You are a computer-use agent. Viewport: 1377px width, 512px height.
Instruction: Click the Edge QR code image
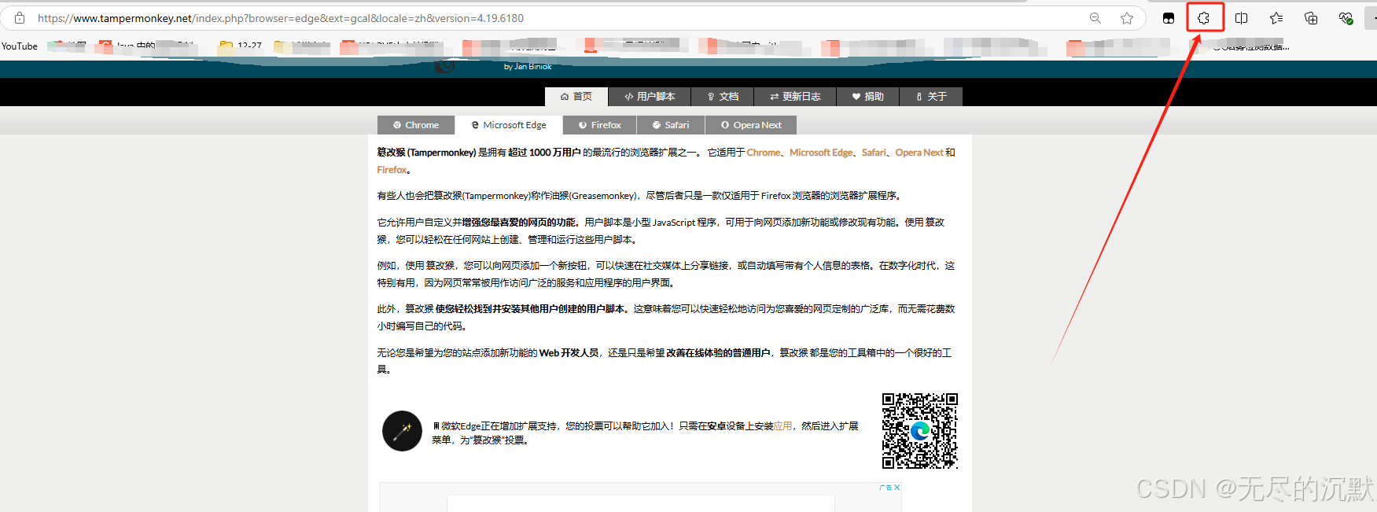click(x=920, y=431)
